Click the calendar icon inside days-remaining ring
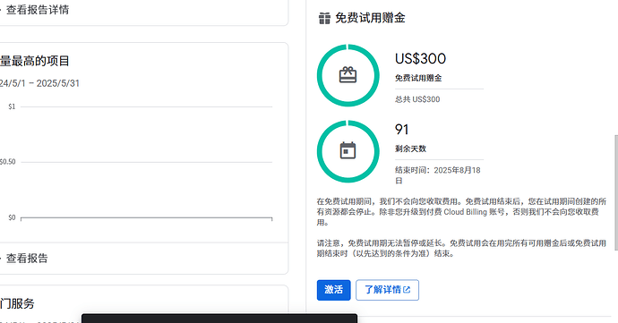 (x=348, y=150)
